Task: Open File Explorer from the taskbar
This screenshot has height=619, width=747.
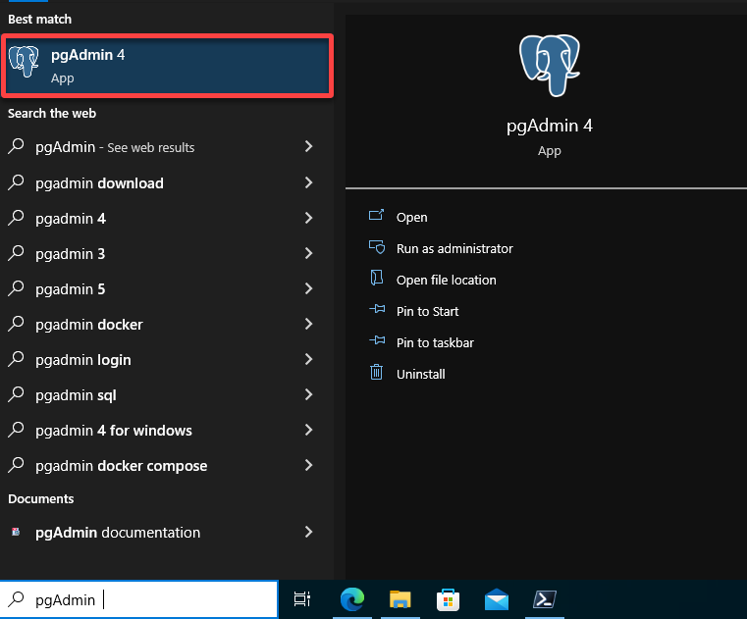Action: click(x=400, y=599)
